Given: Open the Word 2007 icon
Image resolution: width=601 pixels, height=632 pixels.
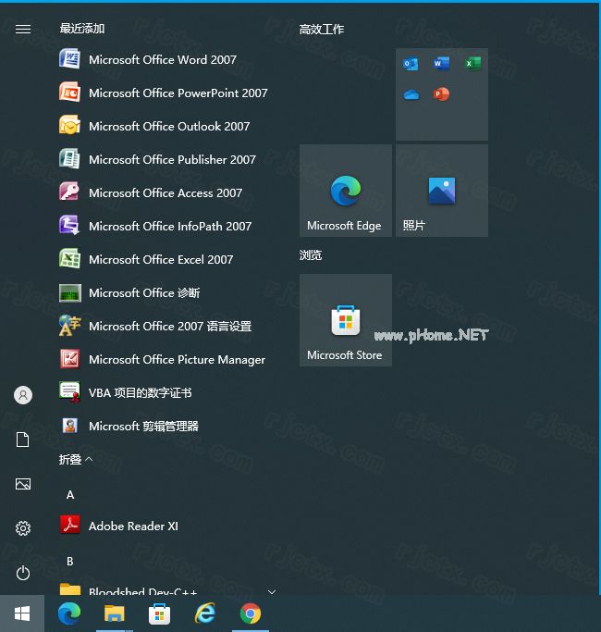Looking at the screenshot, I should point(69,59).
